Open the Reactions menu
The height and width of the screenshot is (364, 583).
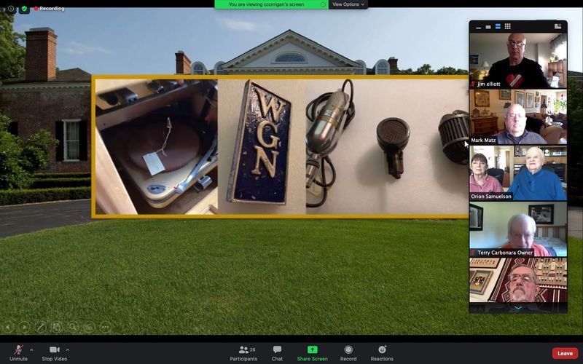pos(382,353)
